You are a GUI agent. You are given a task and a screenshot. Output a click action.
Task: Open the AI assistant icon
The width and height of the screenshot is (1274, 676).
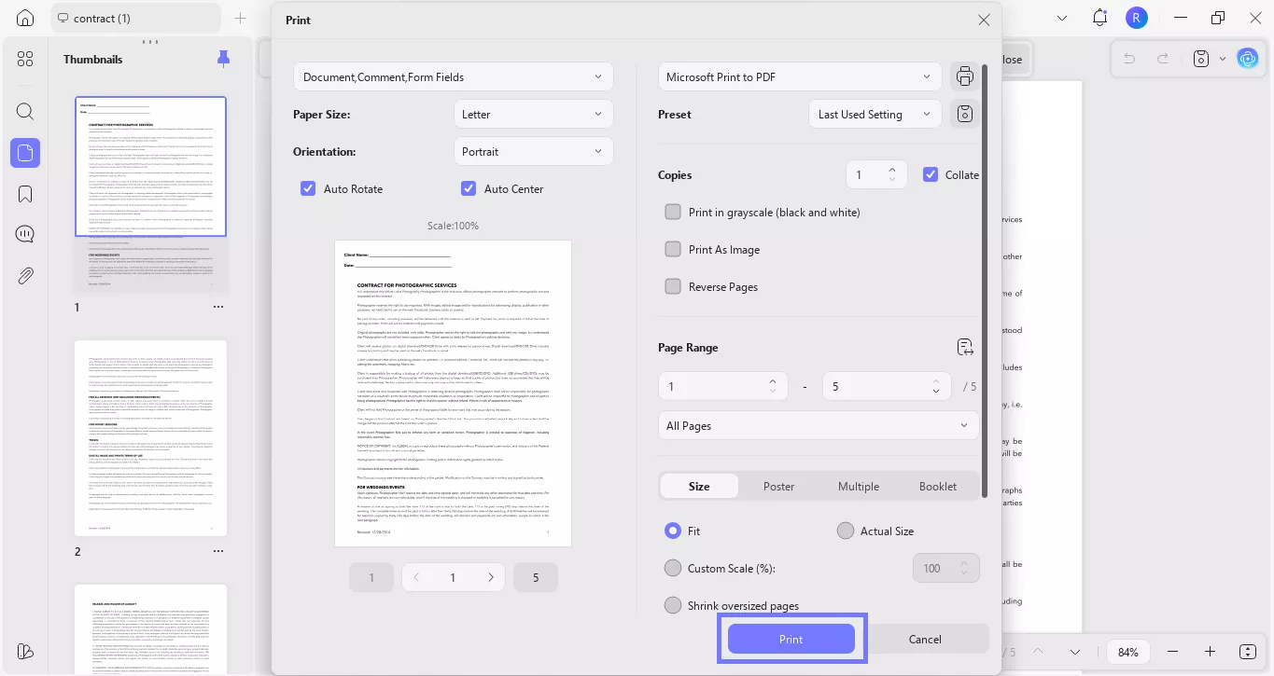coord(1248,59)
